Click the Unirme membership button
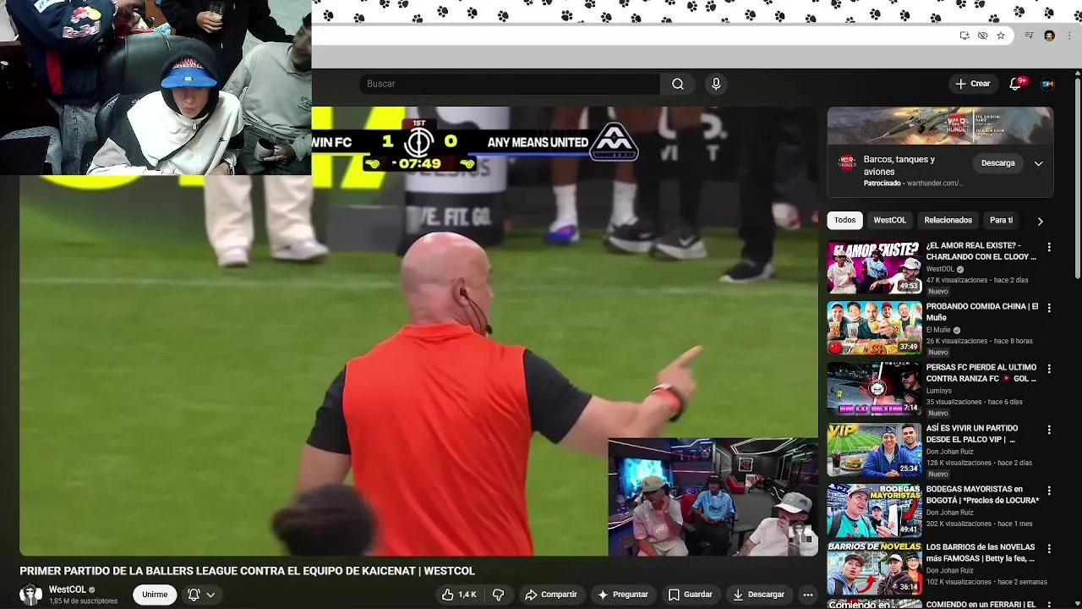Viewport: 1082px width, 609px height. [x=155, y=595]
